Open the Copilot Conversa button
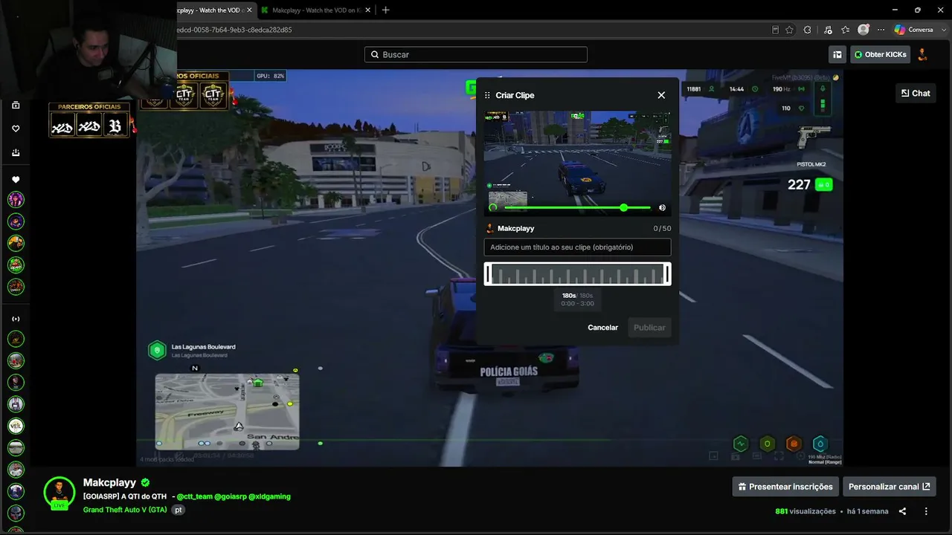Screen dimensions: 952x535 click(x=914, y=30)
